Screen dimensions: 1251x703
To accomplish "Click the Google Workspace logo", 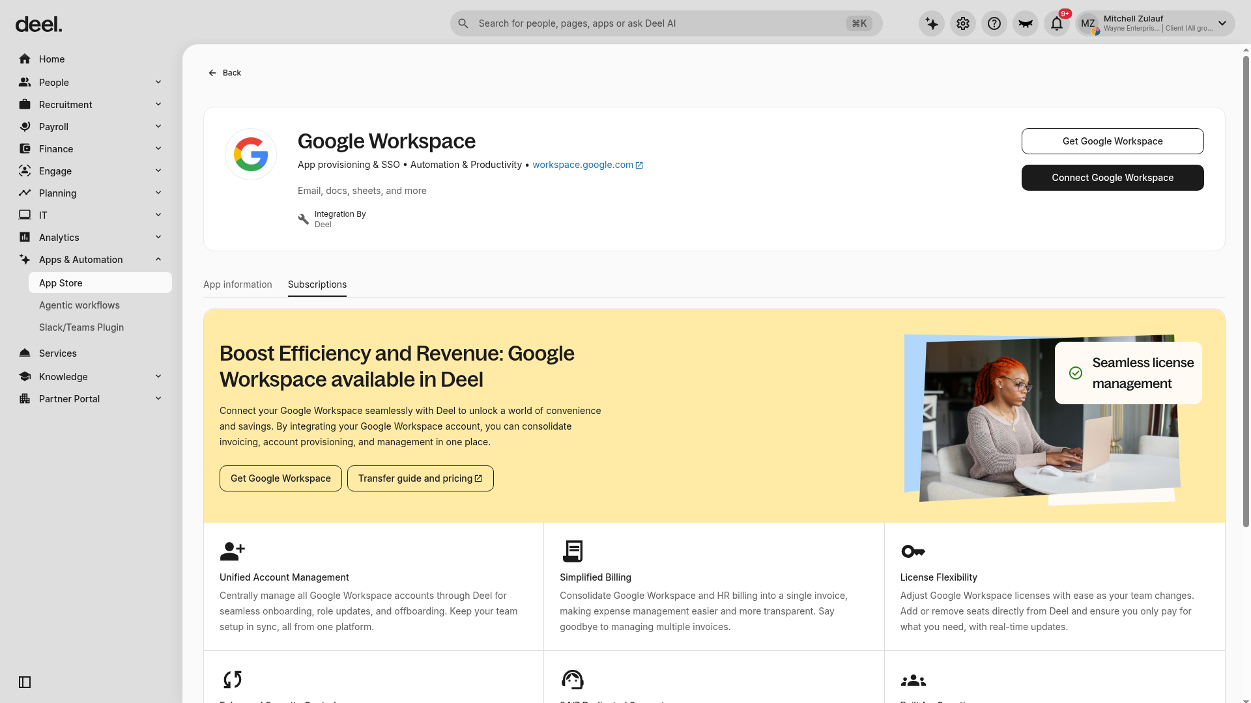I will (x=251, y=154).
